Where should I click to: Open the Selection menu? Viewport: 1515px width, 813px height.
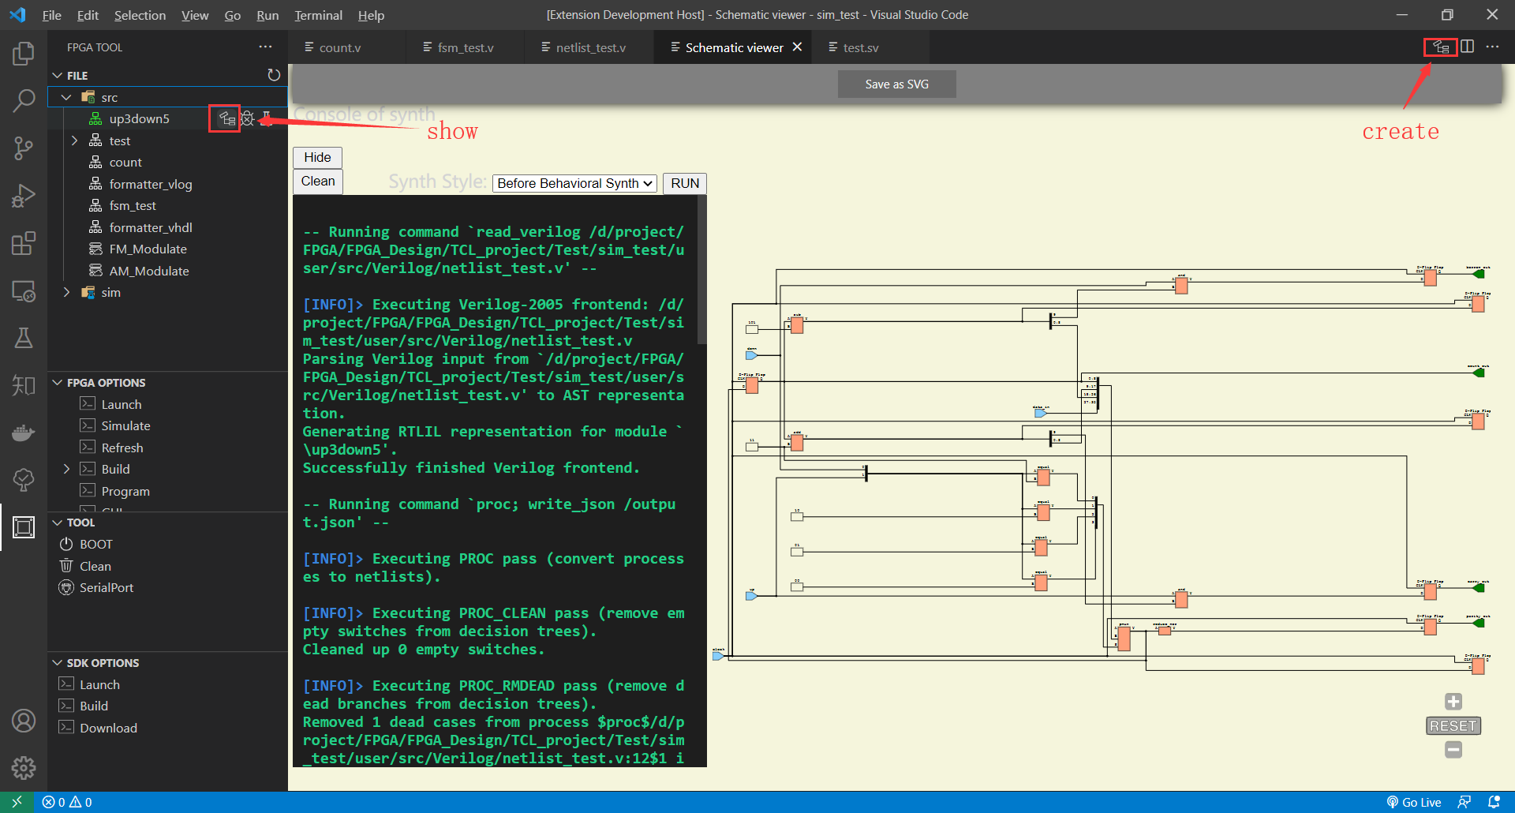coord(140,15)
